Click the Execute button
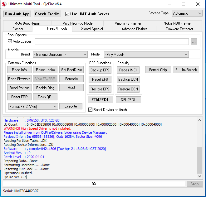The width and height of the screenshot is (206, 197). pos(71,106)
